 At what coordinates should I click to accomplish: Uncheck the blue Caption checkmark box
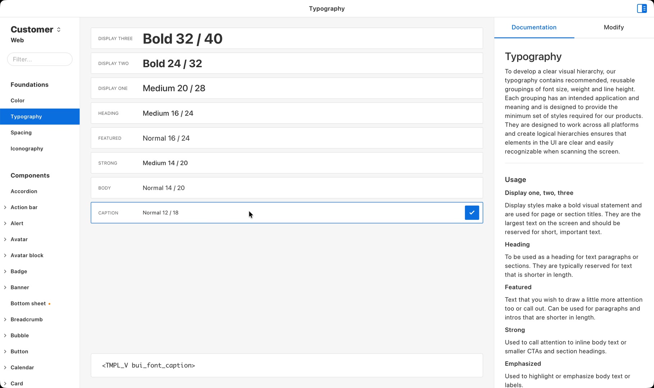(x=472, y=213)
